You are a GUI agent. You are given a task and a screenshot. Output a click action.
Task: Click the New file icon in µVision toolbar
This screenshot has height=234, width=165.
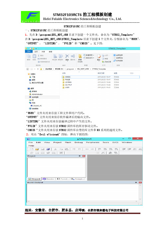[32, 149]
